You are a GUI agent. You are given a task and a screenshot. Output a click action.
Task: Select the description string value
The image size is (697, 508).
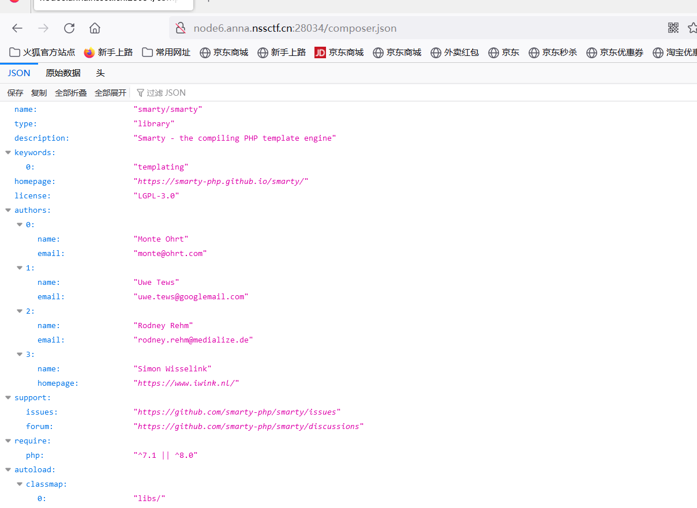[x=235, y=138]
